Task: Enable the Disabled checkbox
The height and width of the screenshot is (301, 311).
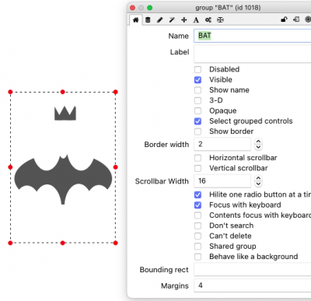Action: point(197,69)
